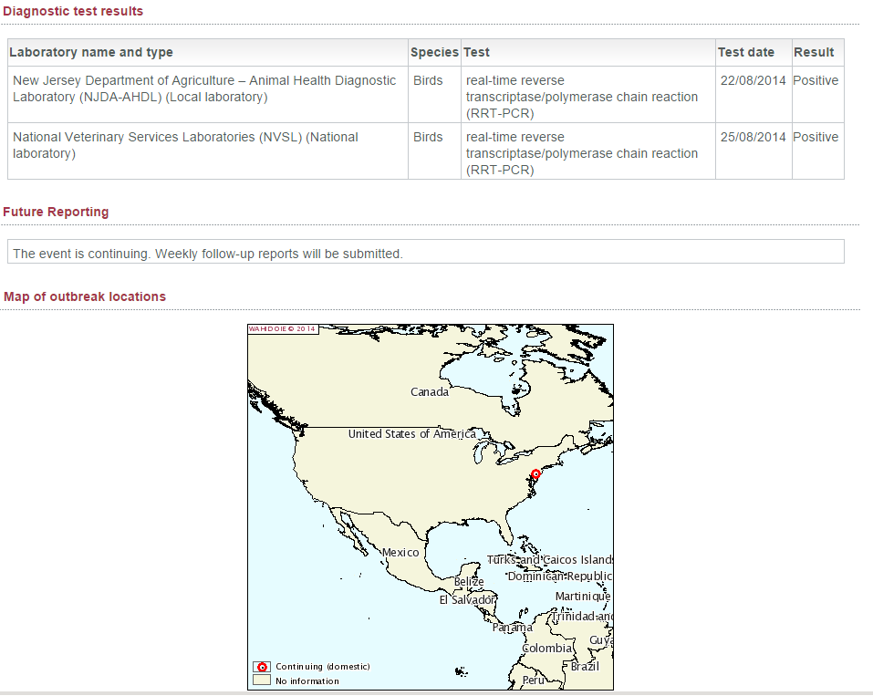Click the 'WAHID OIE © 2014' map credit
873x696 pixels.
point(282,329)
